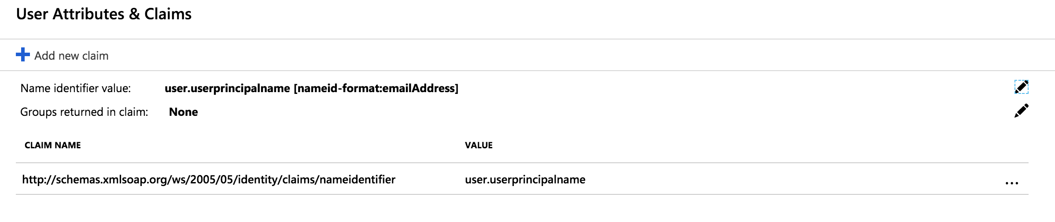The width and height of the screenshot is (1055, 222).
Task: Click the VALUE column header
Action: (479, 145)
